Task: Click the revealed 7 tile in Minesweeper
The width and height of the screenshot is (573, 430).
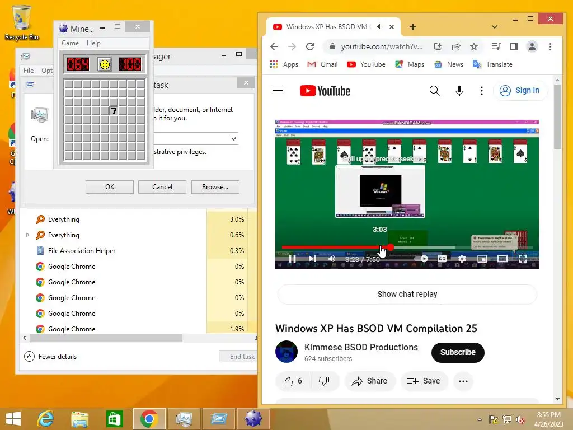Action: pyautogui.click(x=113, y=110)
